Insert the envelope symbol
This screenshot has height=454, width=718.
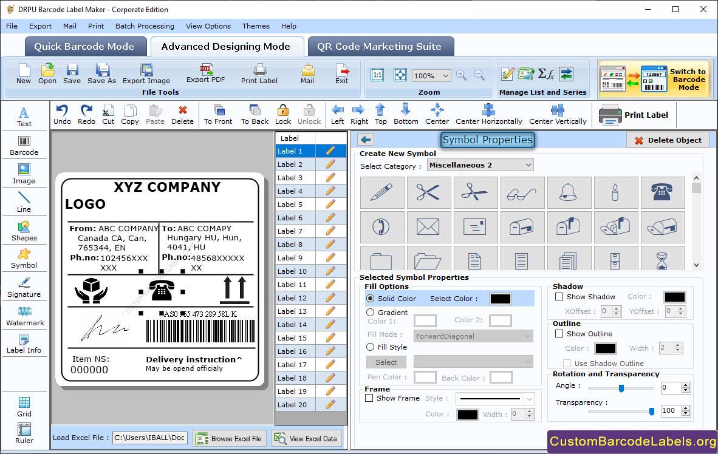(428, 227)
